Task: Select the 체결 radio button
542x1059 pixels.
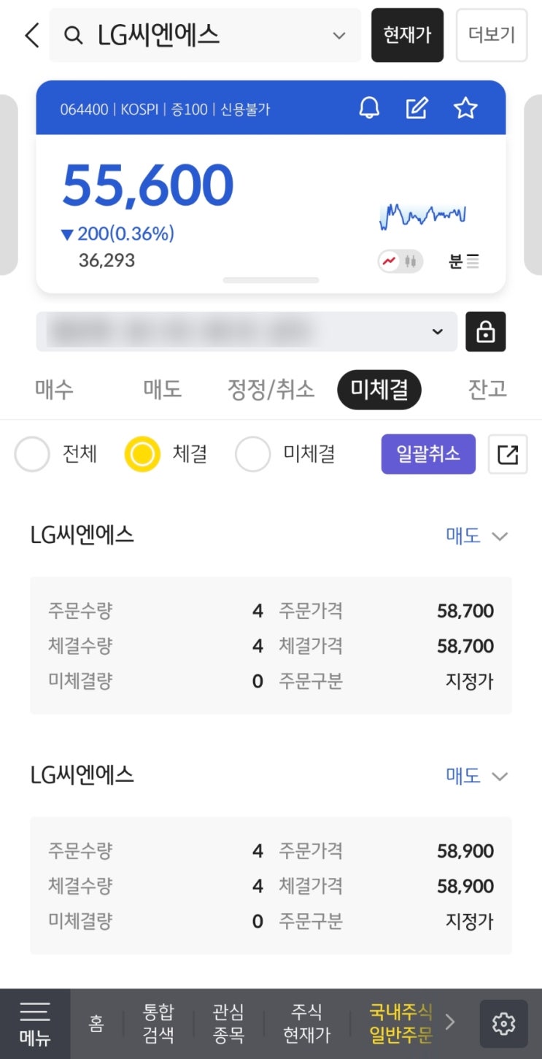Action: coord(142,454)
